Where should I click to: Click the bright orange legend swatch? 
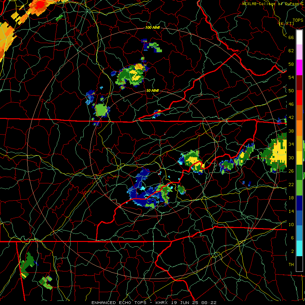[x=299, y=128]
